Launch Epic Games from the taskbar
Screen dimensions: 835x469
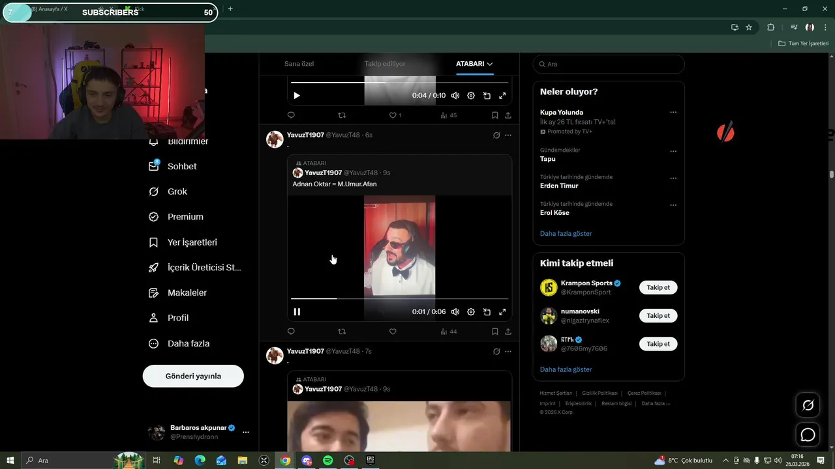pos(370,461)
